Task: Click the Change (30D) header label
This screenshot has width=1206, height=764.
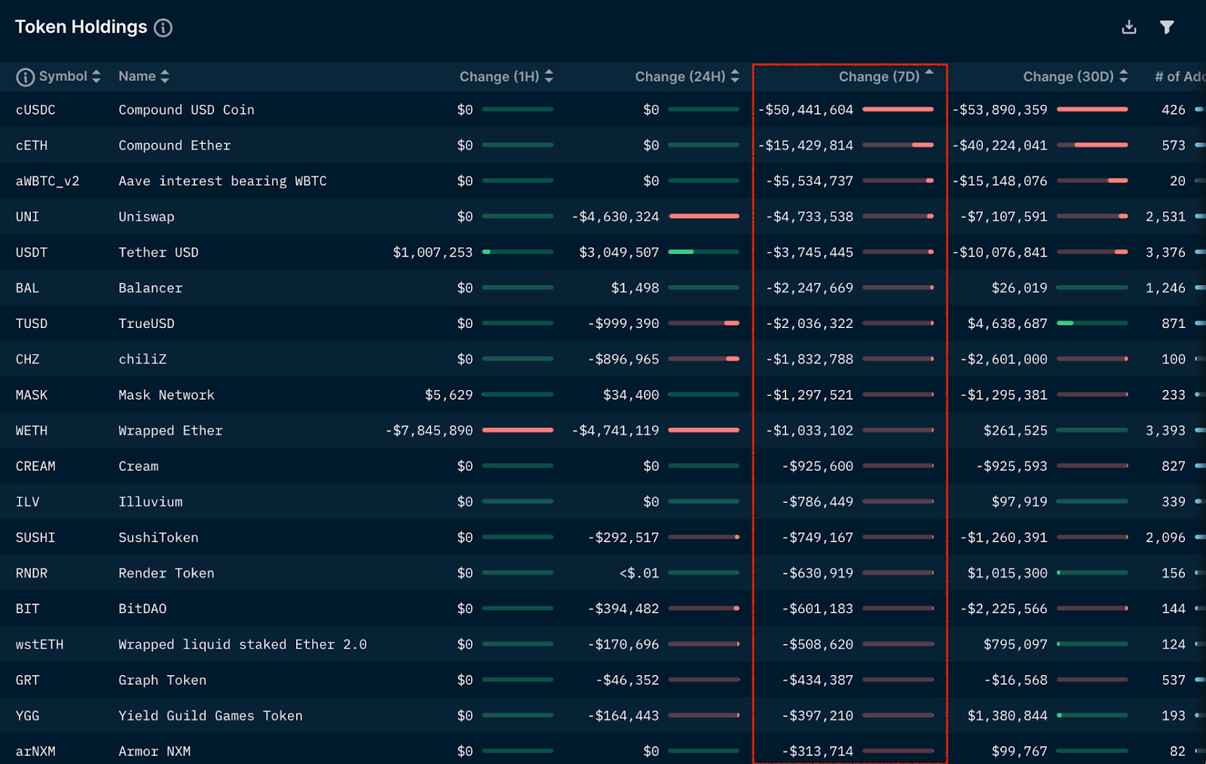Action: pyautogui.click(x=1068, y=77)
